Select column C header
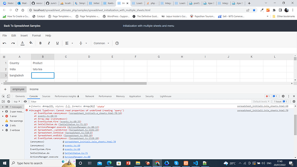The height and width of the screenshot is (167, 297). [66, 57]
